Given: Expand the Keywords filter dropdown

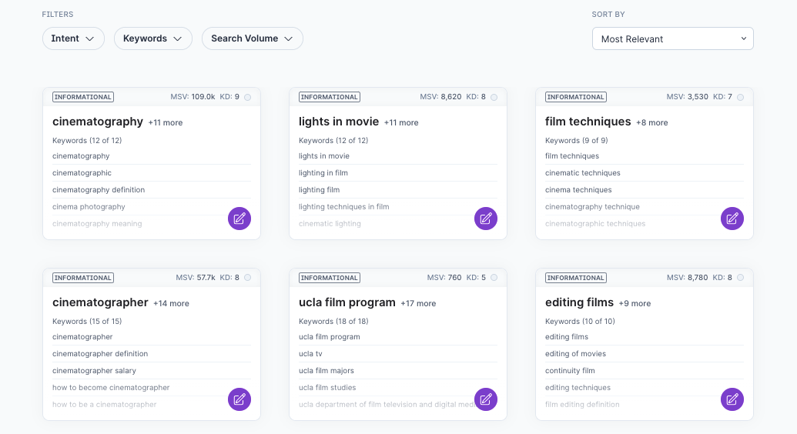Looking at the screenshot, I should [x=152, y=38].
